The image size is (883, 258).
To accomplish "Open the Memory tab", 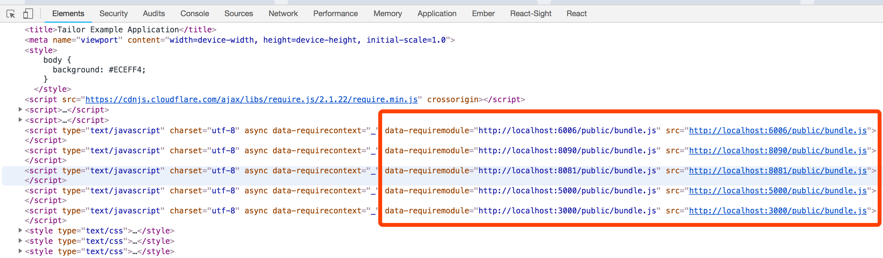I will coord(388,14).
